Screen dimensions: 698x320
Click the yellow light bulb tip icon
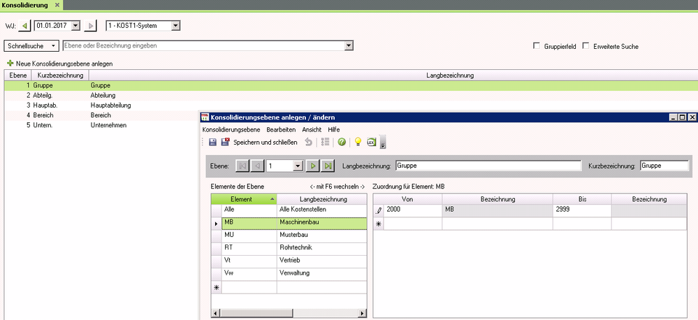pyautogui.click(x=358, y=142)
